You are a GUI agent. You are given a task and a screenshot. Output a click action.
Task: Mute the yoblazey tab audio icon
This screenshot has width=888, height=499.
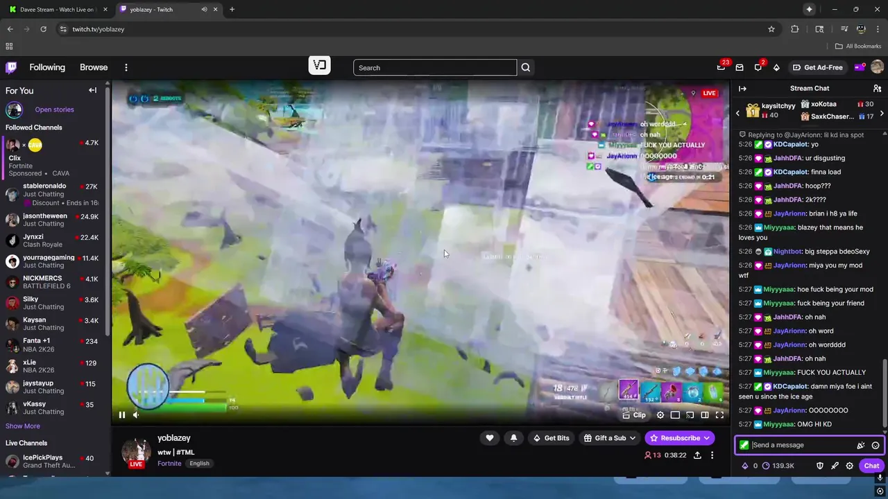coord(204,10)
